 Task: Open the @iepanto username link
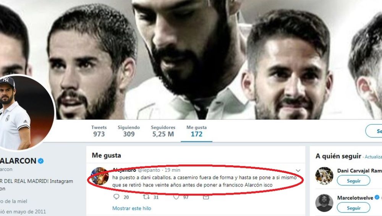tap(149, 170)
